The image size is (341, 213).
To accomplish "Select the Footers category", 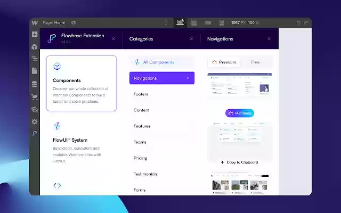I will (x=141, y=94).
